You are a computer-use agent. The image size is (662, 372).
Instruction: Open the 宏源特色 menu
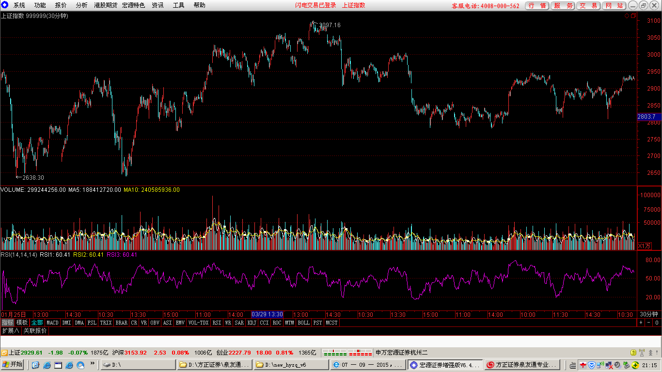(x=133, y=5)
